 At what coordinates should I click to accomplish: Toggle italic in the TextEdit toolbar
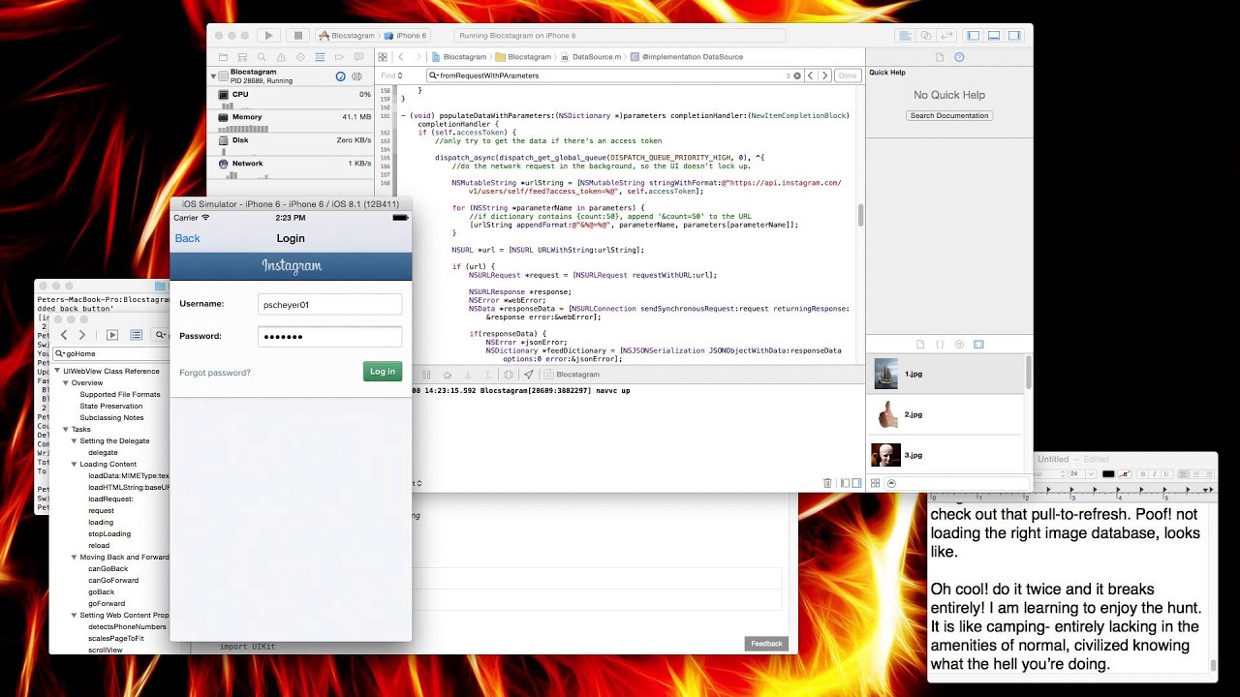click(x=1153, y=474)
